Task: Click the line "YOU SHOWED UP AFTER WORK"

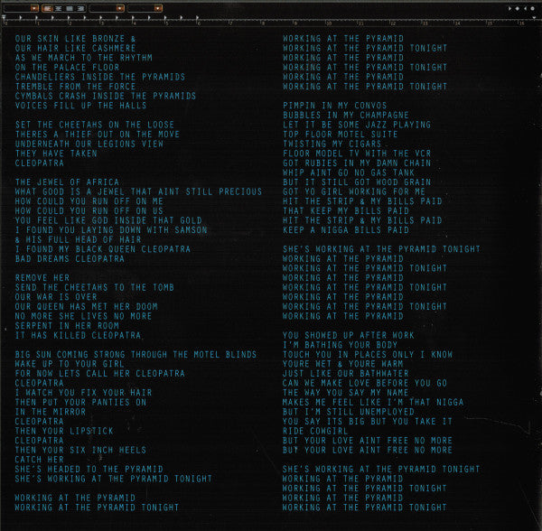Action: pyautogui.click(x=349, y=335)
